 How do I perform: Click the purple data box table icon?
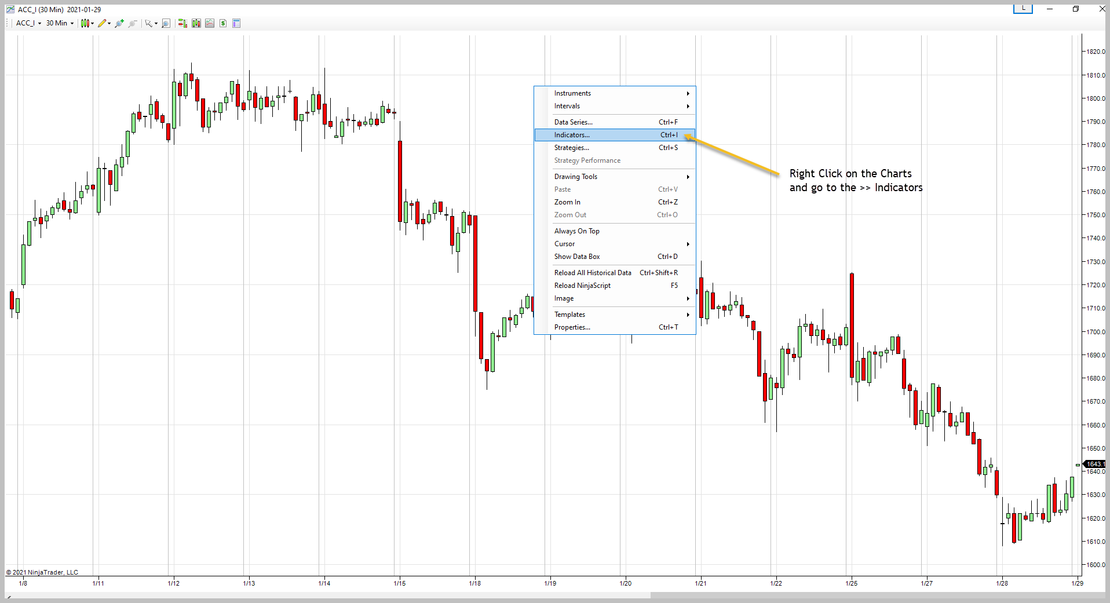[x=236, y=23]
